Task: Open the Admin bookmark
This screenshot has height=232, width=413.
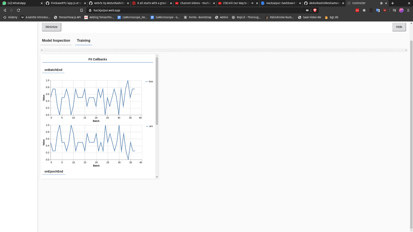Action: point(221,17)
